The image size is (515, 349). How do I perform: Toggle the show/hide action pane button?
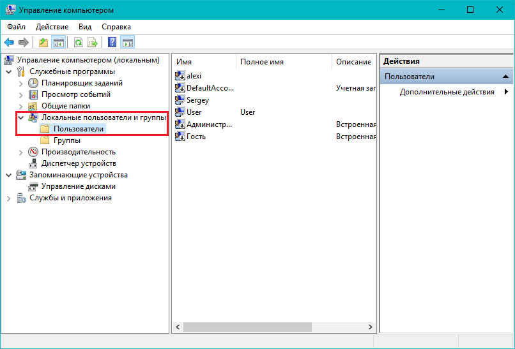(x=127, y=42)
